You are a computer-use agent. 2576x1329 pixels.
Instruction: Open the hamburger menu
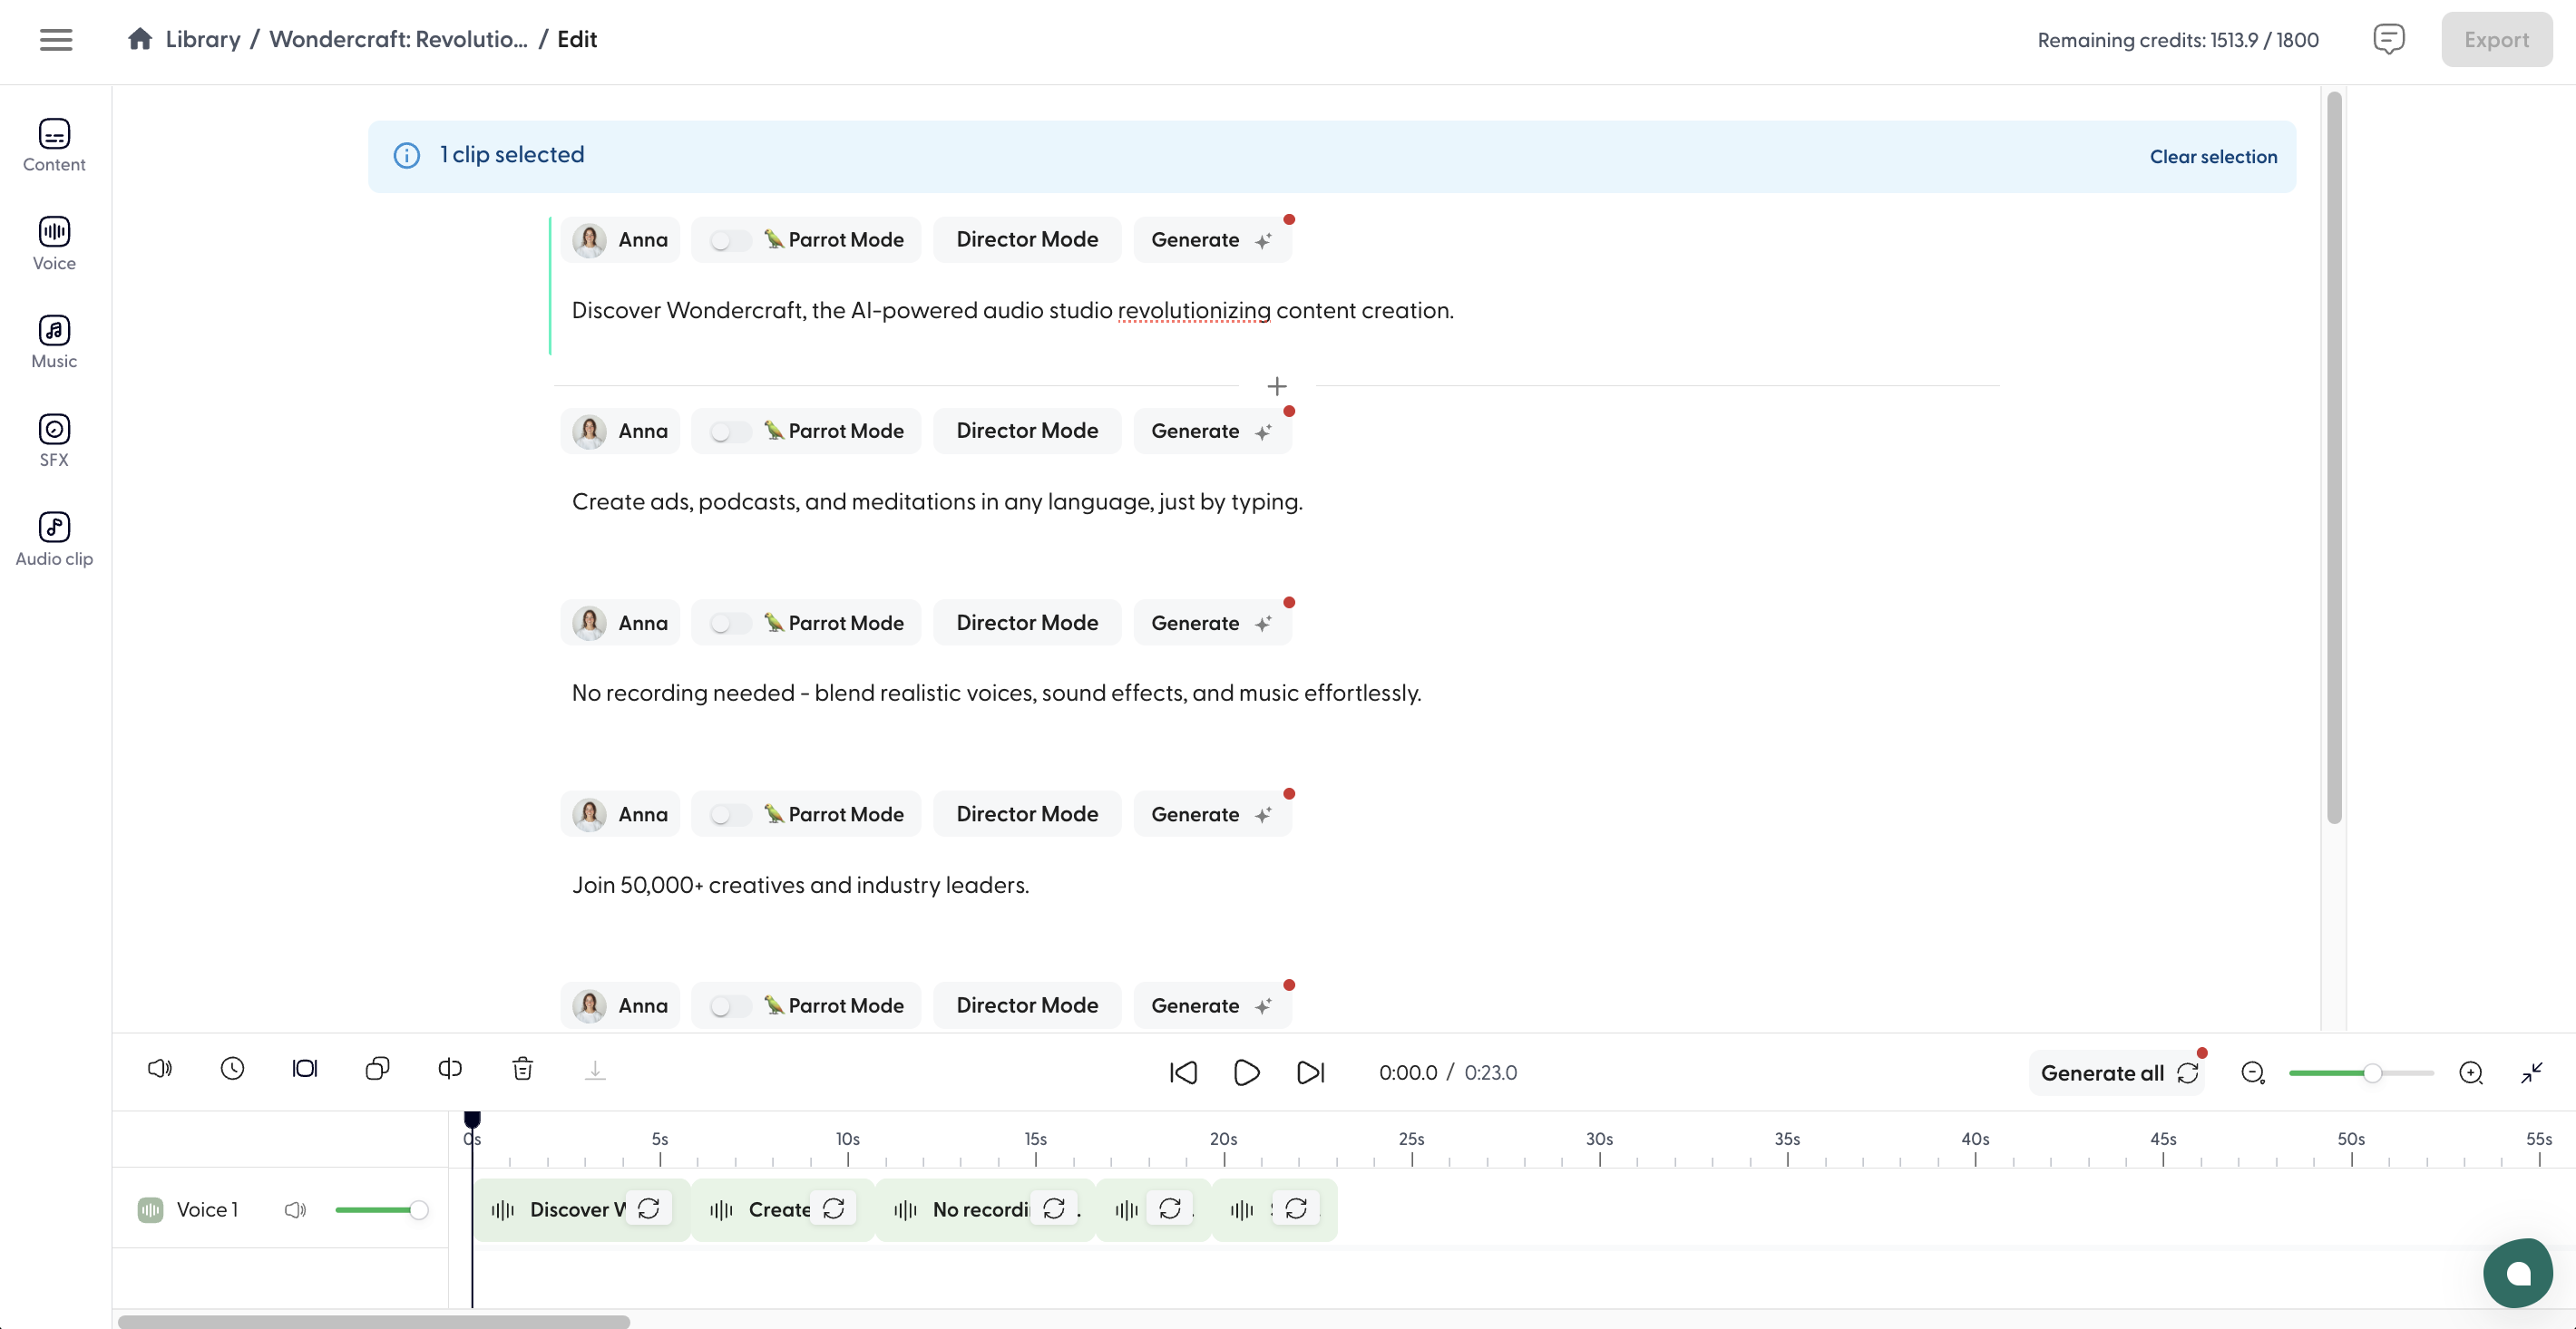[56, 40]
